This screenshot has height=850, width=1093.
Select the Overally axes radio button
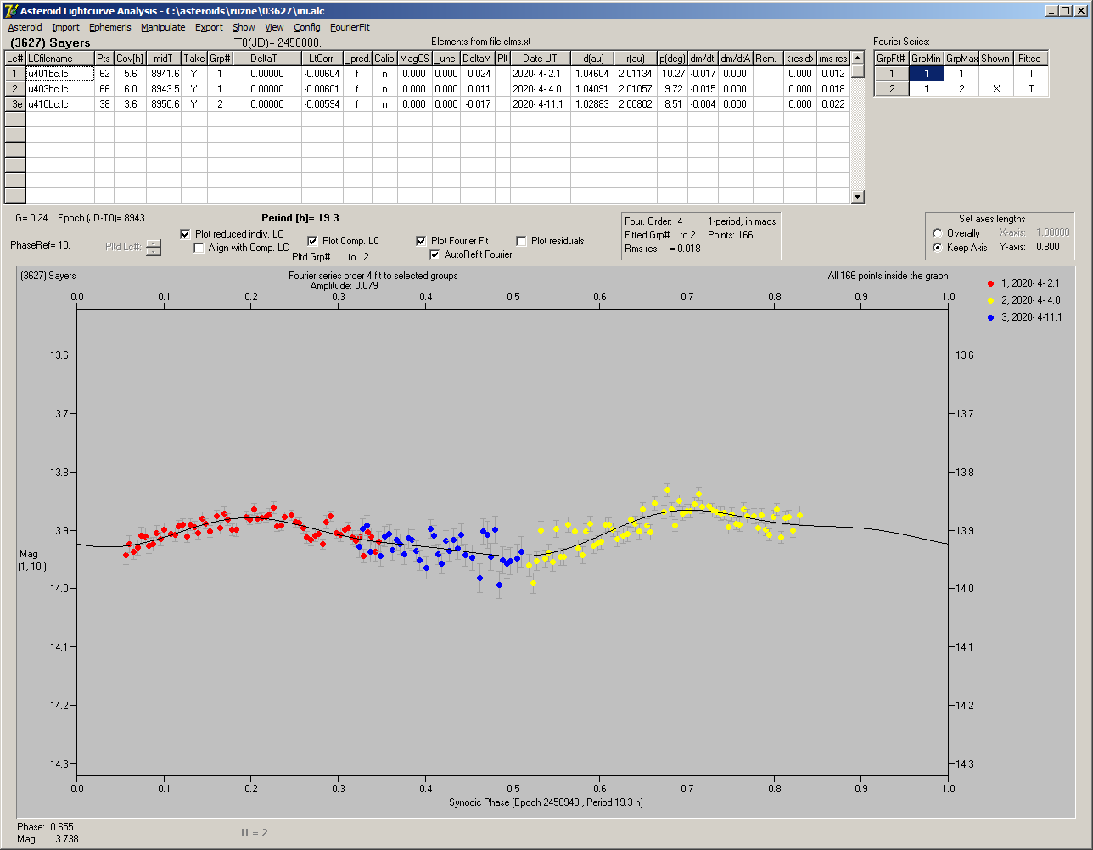click(937, 233)
